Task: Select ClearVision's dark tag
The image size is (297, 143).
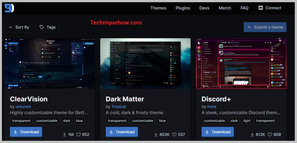Action: click(67, 121)
